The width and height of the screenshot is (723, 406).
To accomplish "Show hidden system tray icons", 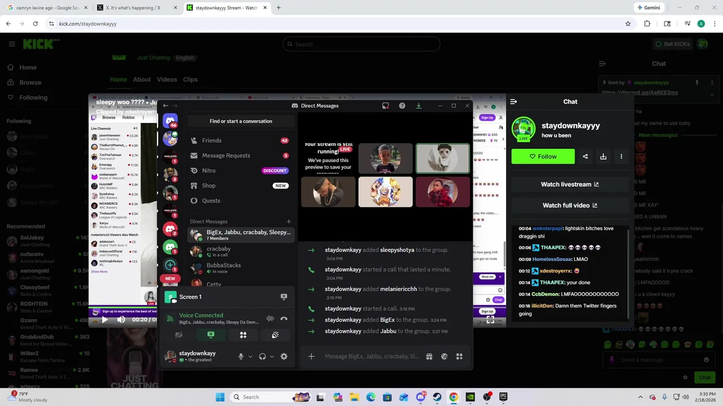I will pos(640,397).
